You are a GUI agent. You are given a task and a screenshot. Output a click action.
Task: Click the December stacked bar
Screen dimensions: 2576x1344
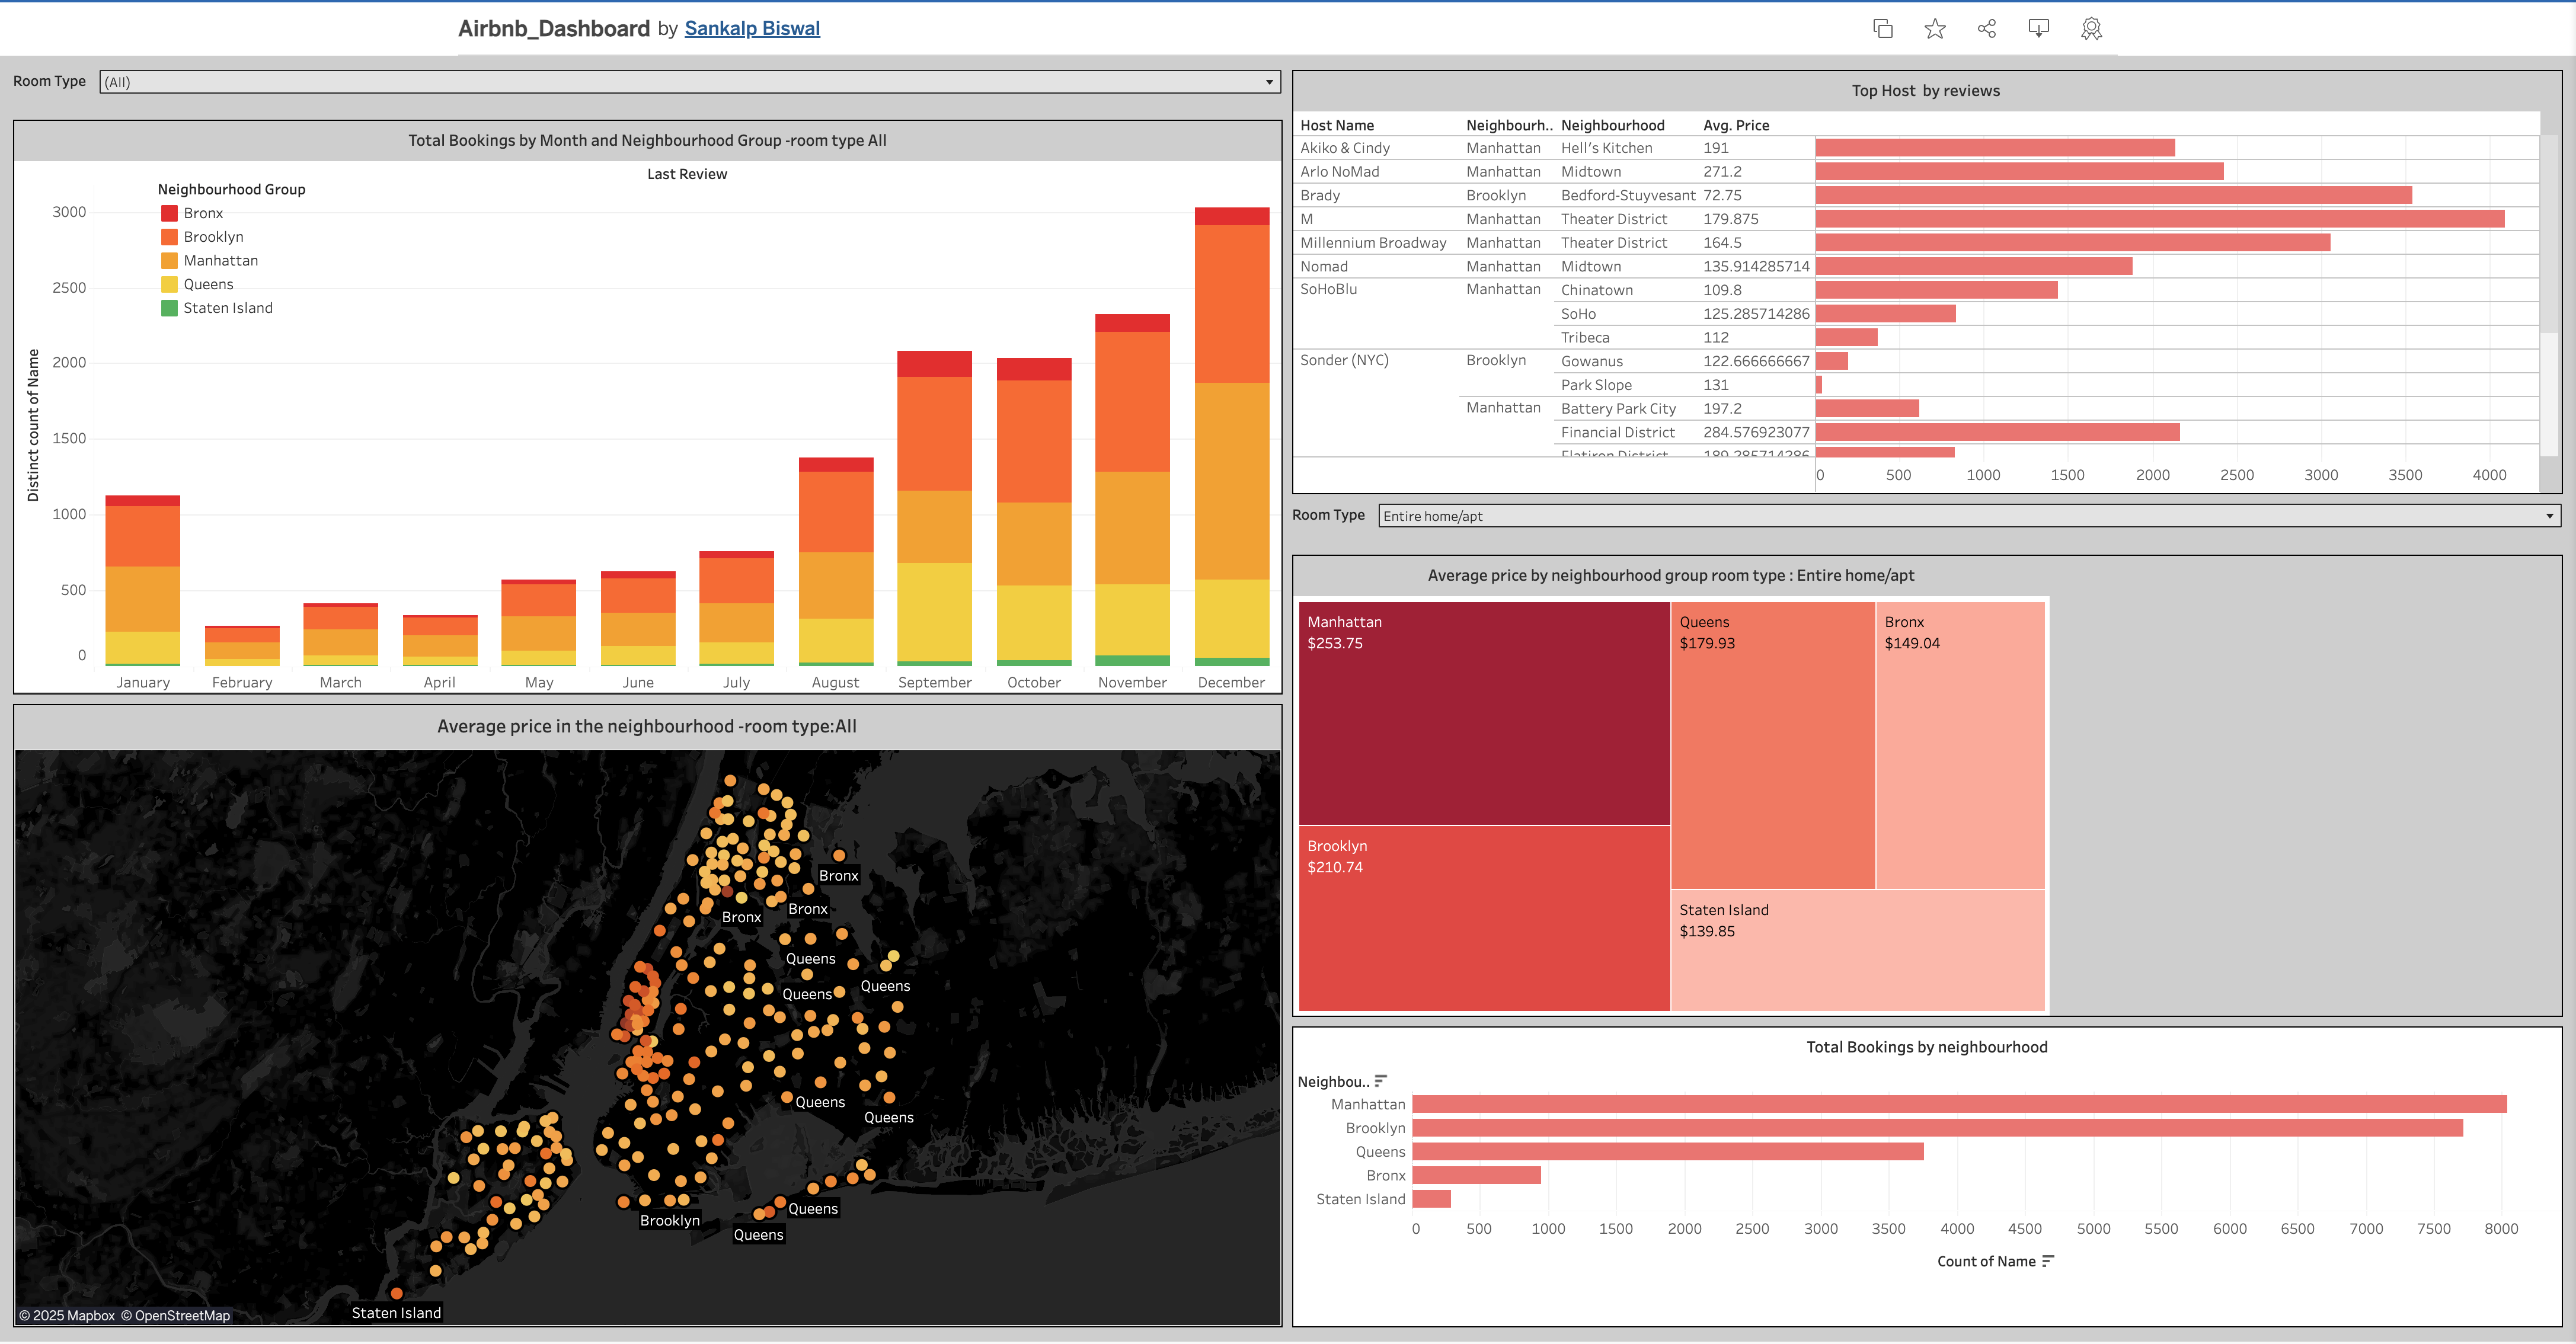tap(1231, 436)
